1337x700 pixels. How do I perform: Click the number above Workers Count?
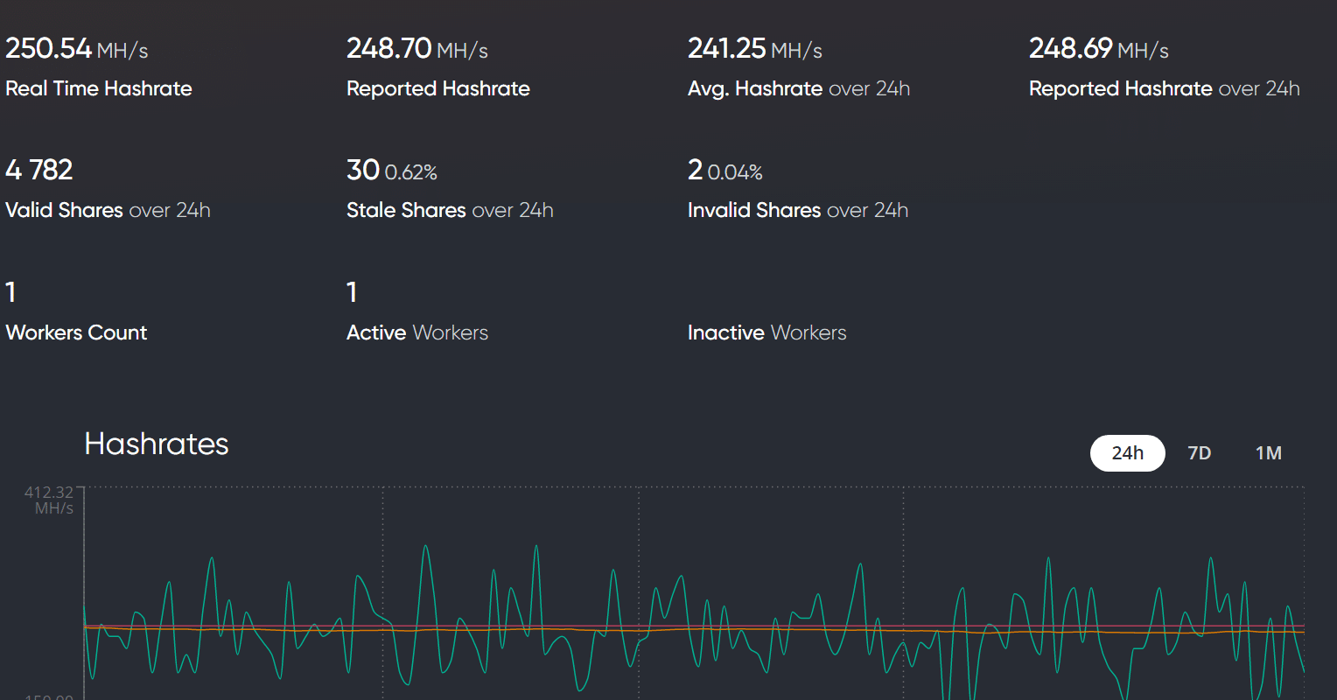pos(10,292)
